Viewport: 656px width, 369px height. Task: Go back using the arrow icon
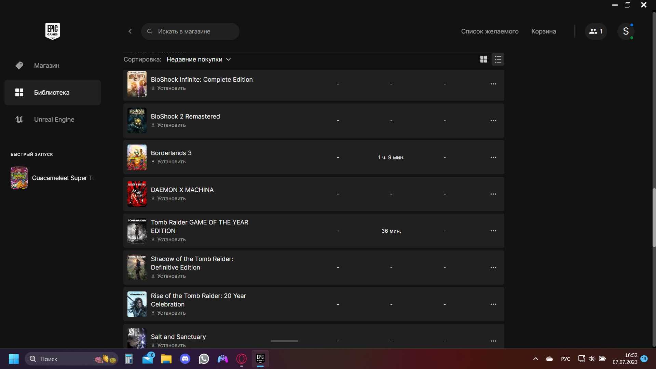pos(130,31)
